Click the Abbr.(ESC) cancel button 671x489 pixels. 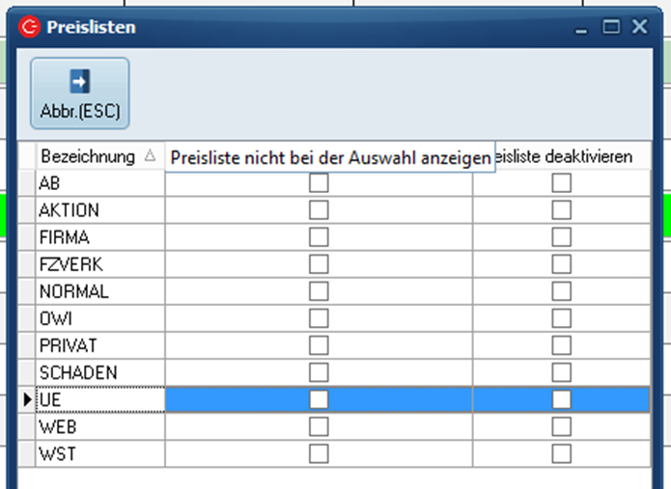point(80,93)
